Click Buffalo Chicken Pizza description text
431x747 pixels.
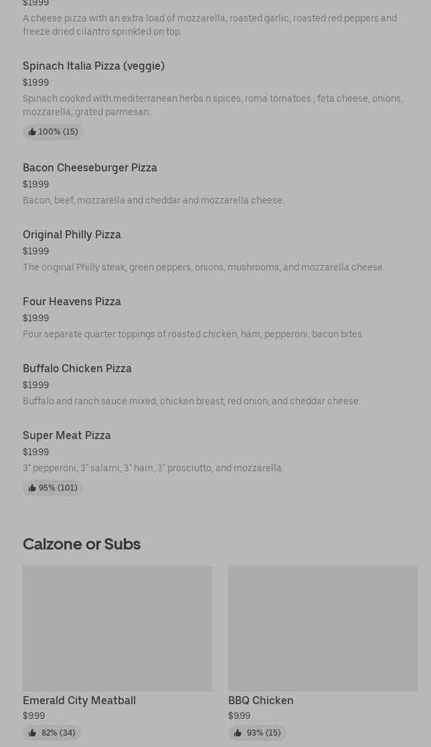[191, 401]
